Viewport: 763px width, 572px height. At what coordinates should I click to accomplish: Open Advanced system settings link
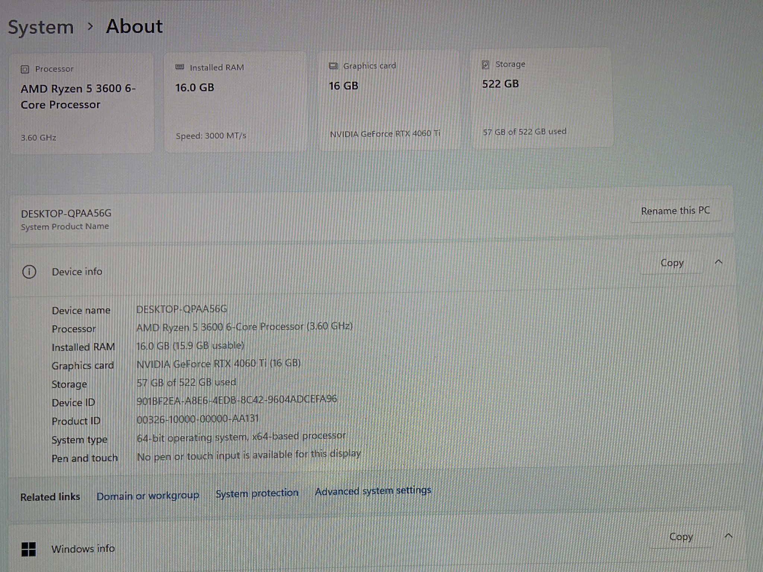click(x=373, y=491)
